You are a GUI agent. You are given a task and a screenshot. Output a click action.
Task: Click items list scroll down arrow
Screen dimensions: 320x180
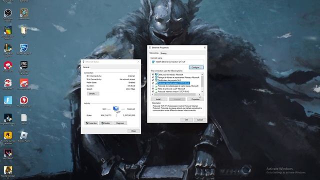202,91
